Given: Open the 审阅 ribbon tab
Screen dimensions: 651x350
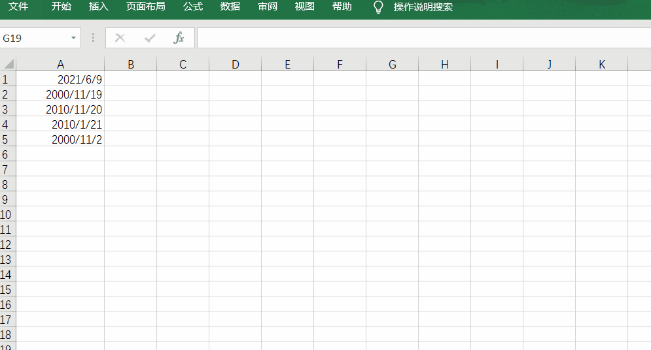Looking at the screenshot, I should coord(268,7).
